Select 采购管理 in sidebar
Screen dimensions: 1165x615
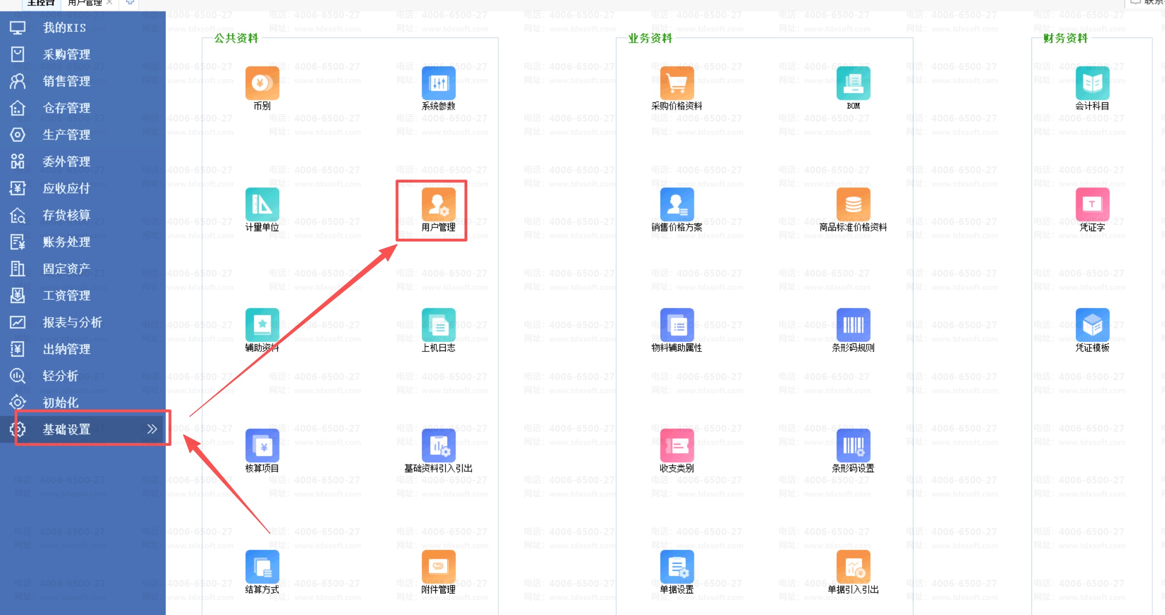[x=83, y=54]
